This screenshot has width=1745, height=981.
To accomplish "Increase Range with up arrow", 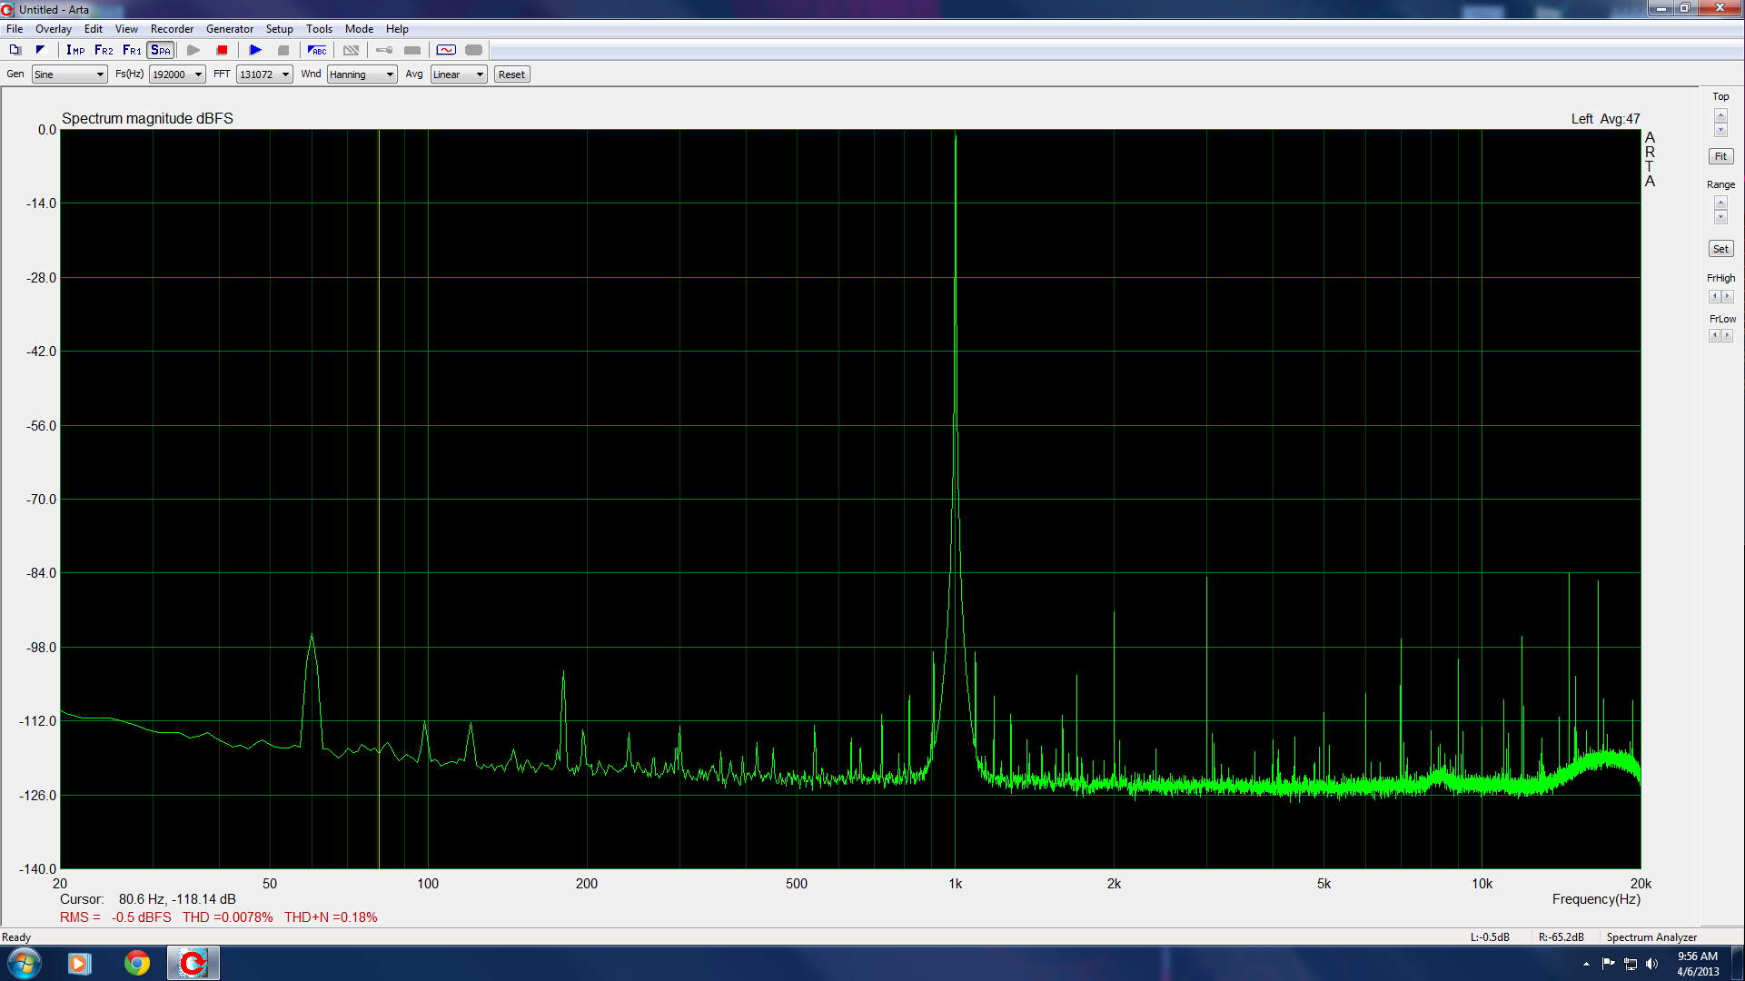I will click(x=1720, y=203).
